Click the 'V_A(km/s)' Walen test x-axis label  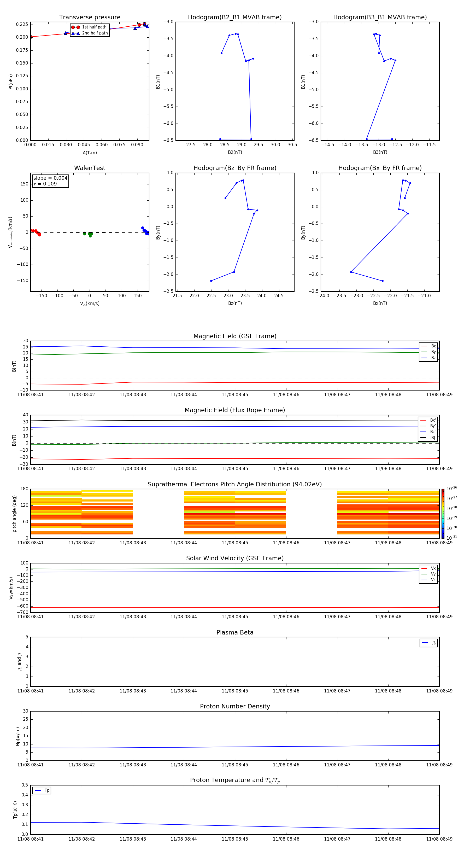[90, 304]
